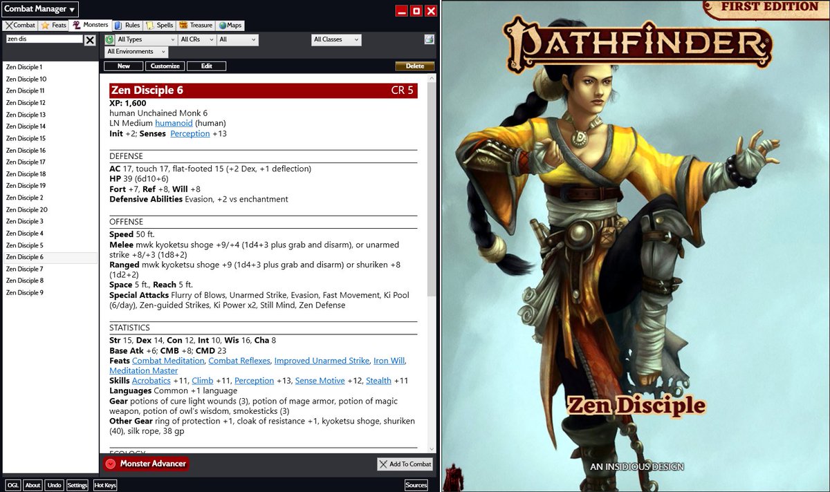This screenshot has height=492, width=830.
Task: Click the monster search field containing 'zen dis'
Action: [x=44, y=39]
